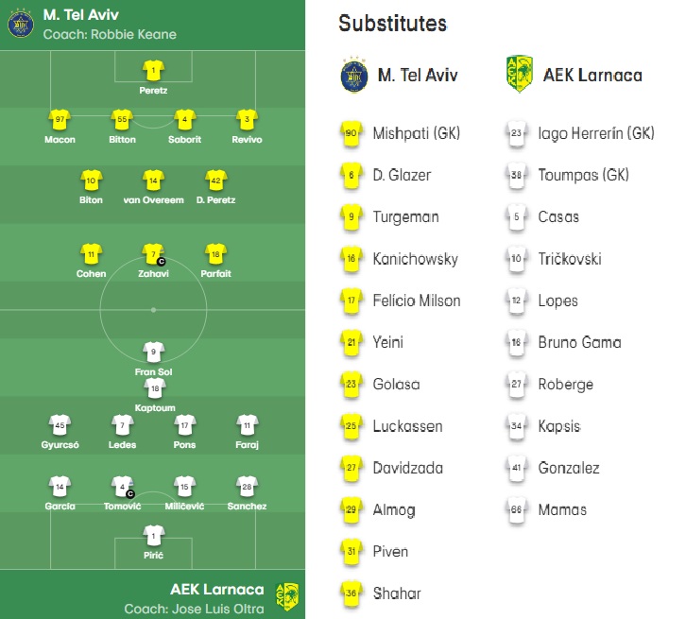Select substitute Bruno Gama
686x619 pixels.
point(579,342)
